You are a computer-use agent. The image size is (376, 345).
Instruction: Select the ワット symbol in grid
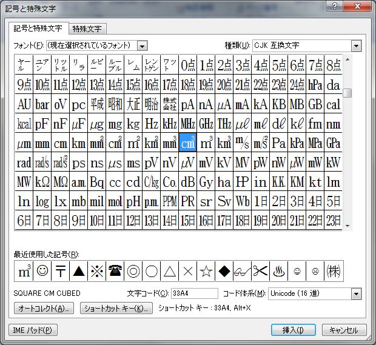coord(170,65)
